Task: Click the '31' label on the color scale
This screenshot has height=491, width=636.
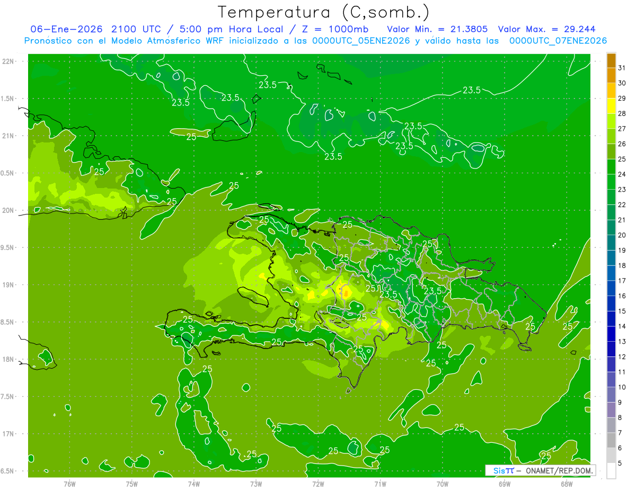Action: click(622, 68)
